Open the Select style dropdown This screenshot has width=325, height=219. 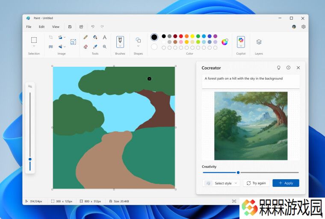[x=221, y=183]
